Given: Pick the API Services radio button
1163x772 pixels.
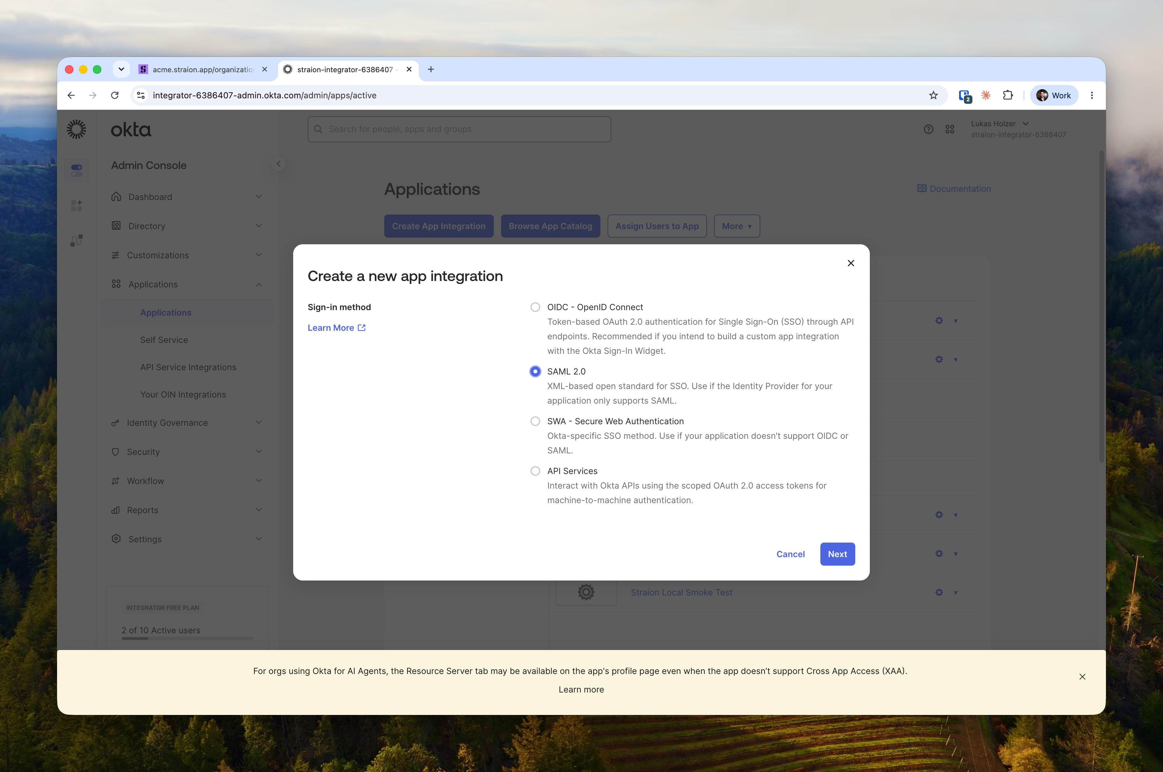Looking at the screenshot, I should coord(535,471).
